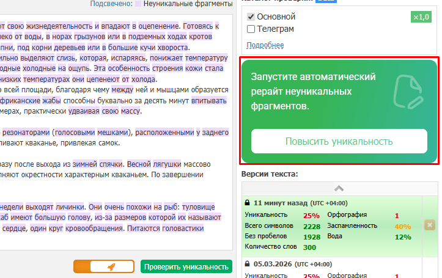Click the lock icon beside '11 минут назад'
This screenshot has width=442, height=278.
click(247, 202)
